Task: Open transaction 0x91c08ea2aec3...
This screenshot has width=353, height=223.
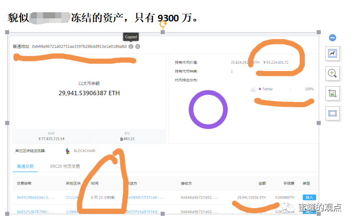Action: (x=35, y=197)
